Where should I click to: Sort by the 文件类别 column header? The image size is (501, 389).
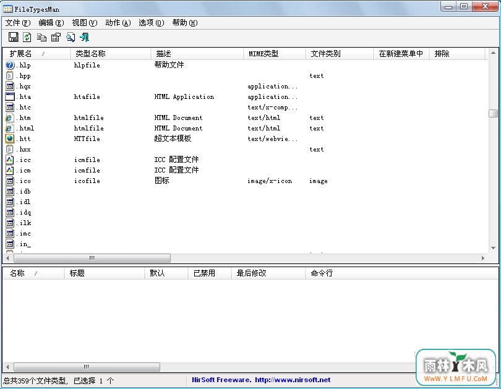[340, 54]
